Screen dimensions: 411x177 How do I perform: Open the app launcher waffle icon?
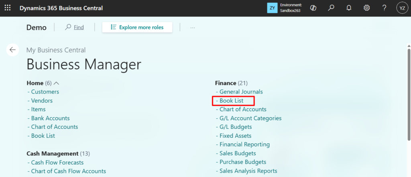pyautogui.click(x=8, y=8)
